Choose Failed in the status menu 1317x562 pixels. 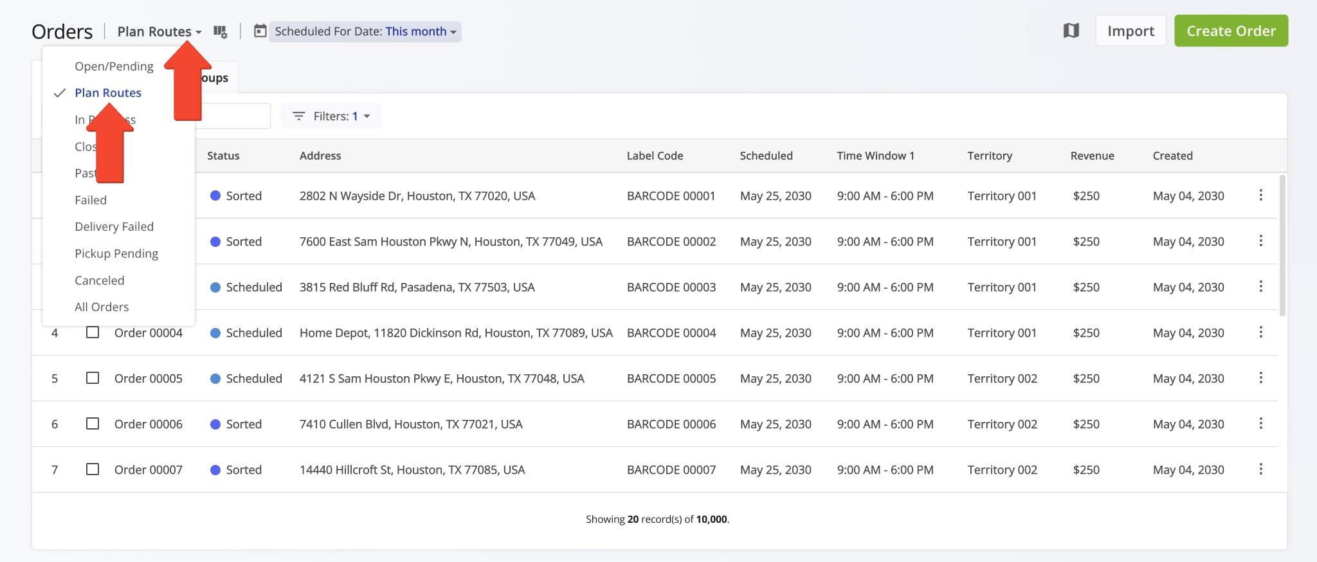(x=91, y=200)
